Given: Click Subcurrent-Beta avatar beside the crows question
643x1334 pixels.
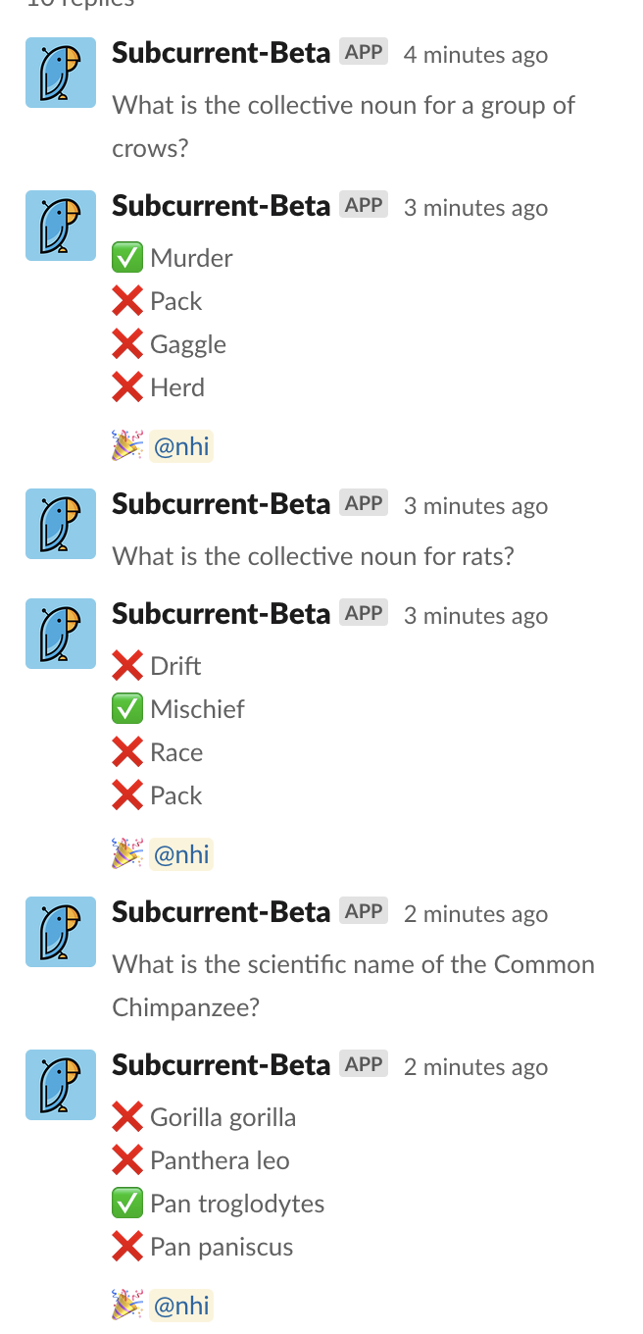Looking at the screenshot, I should 61,73.
